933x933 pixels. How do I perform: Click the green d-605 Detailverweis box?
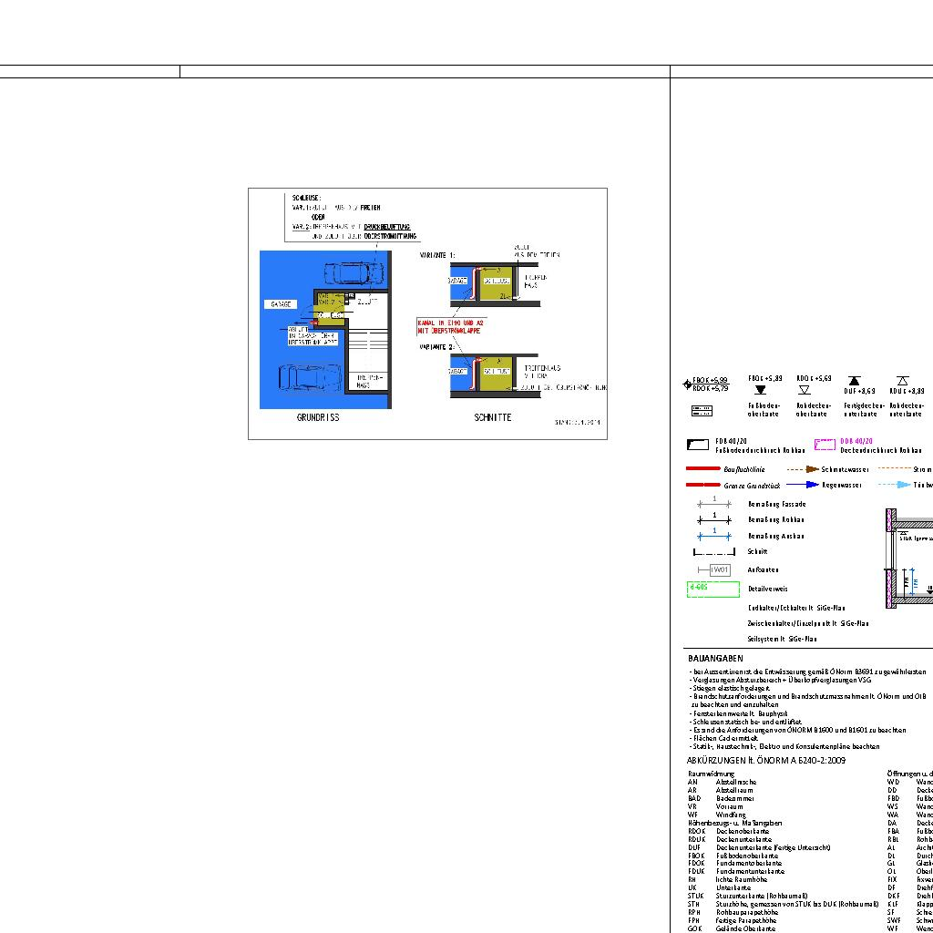point(713,589)
